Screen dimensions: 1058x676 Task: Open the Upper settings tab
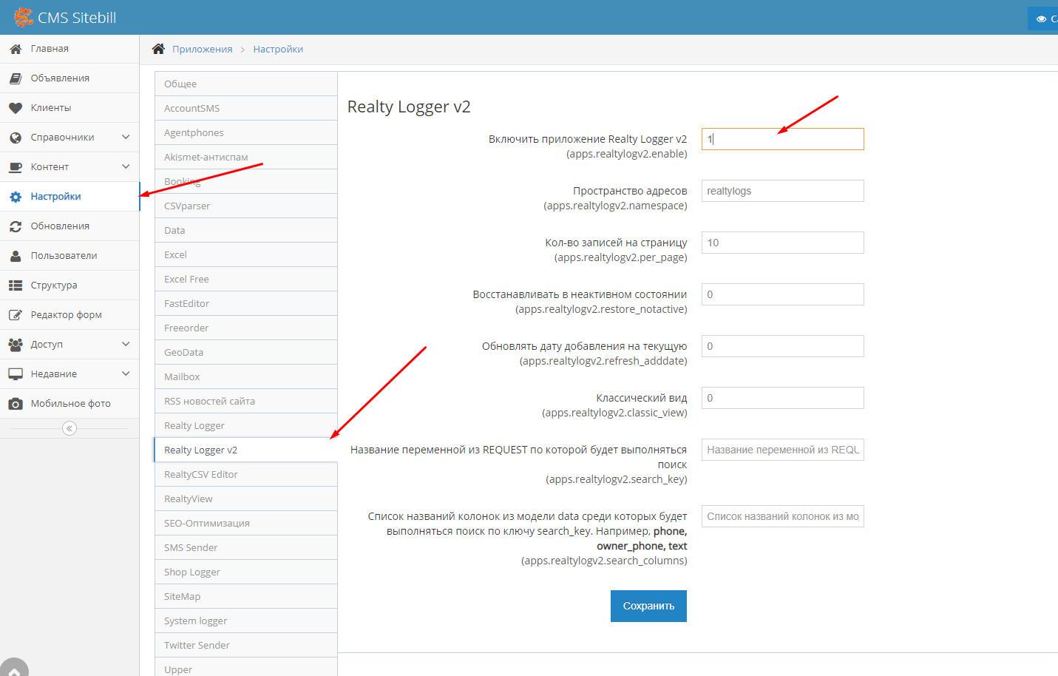pyautogui.click(x=246, y=667)
